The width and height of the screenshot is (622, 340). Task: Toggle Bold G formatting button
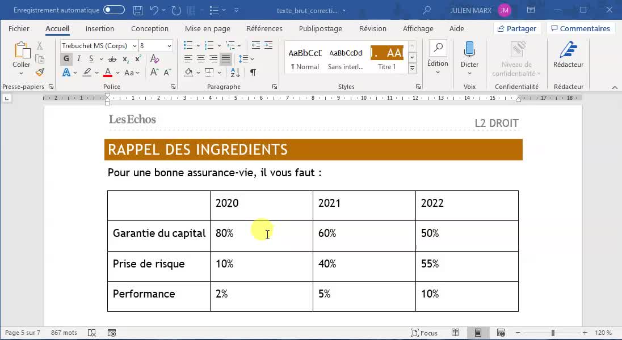(x=66, y=59)
